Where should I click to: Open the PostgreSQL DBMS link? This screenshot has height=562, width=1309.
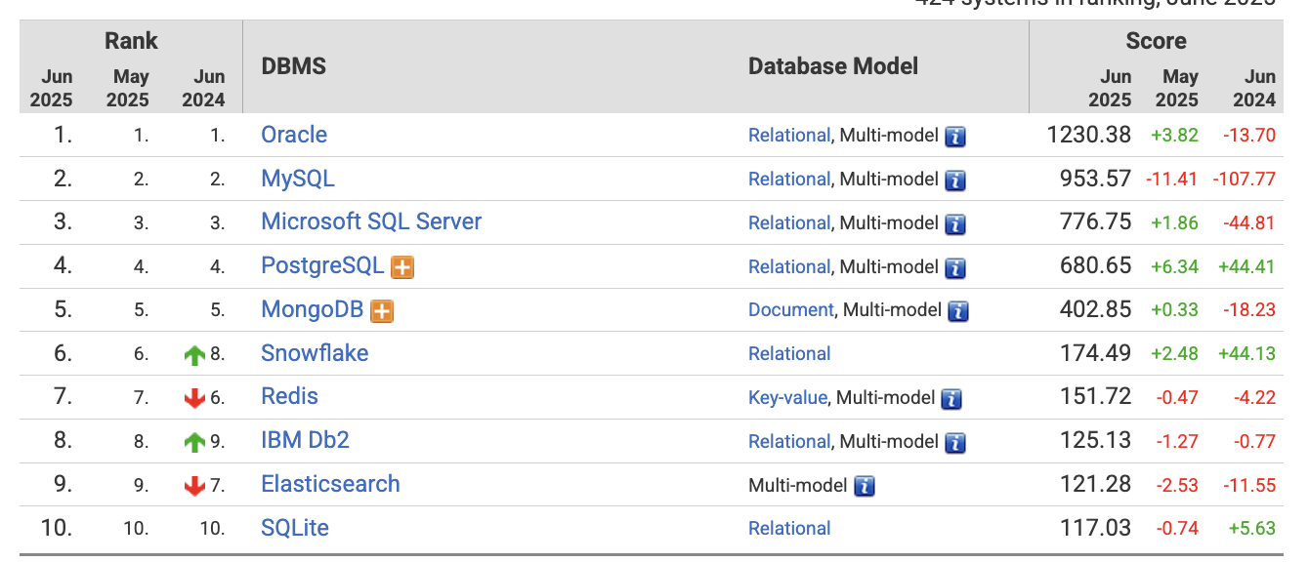tap(322, 265)
